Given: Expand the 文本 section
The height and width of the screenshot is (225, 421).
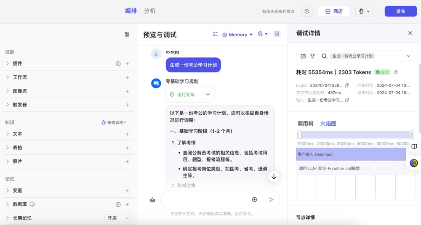Looking at the screenshot, I should (8, 134).
